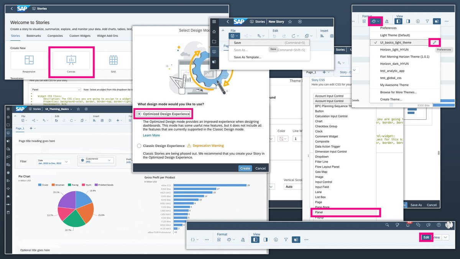Click the Files folder icon in New Story sidebar
Image resolution: width=460 pixels, height=259 pixels.
(214, 41)
